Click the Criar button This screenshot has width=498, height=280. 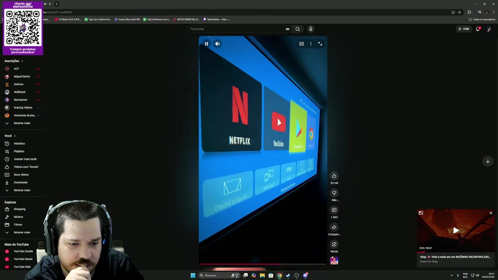point(463,29)
